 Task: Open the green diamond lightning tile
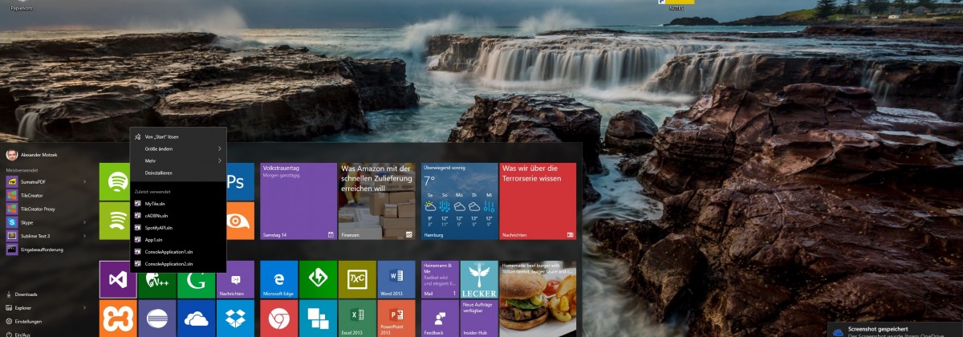pos(319,279)
